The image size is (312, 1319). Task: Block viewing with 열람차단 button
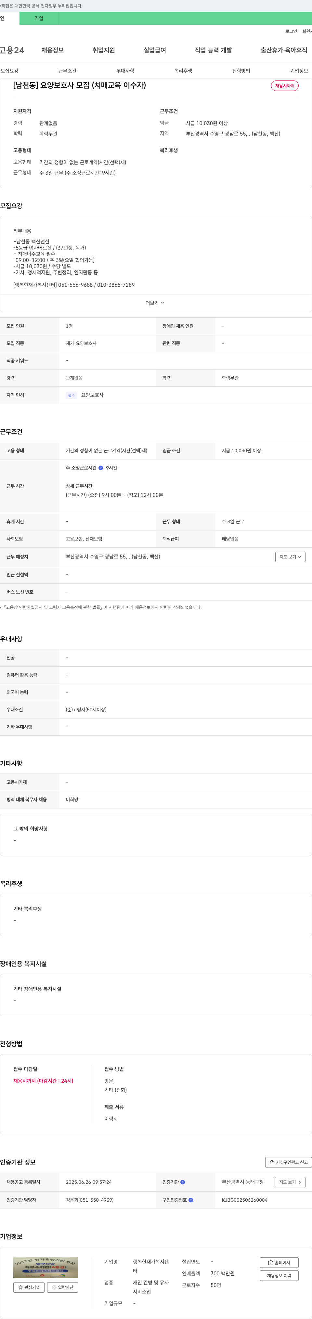[x=63, y=1287]
